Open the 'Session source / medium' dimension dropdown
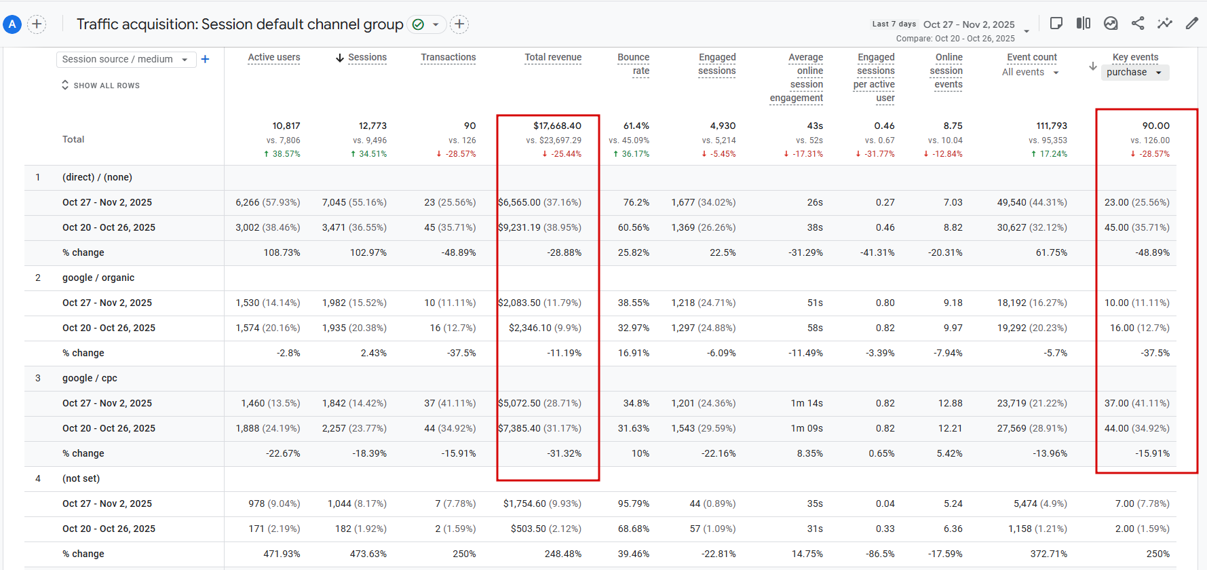This screenshot has width=1207, height=570. [x=126, y=60]
